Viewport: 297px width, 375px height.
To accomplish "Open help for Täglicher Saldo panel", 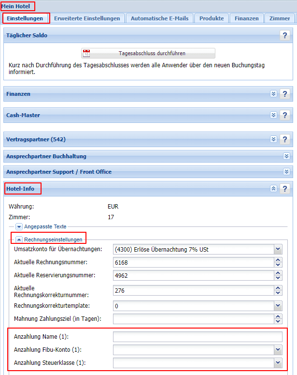I will (285, 35).
